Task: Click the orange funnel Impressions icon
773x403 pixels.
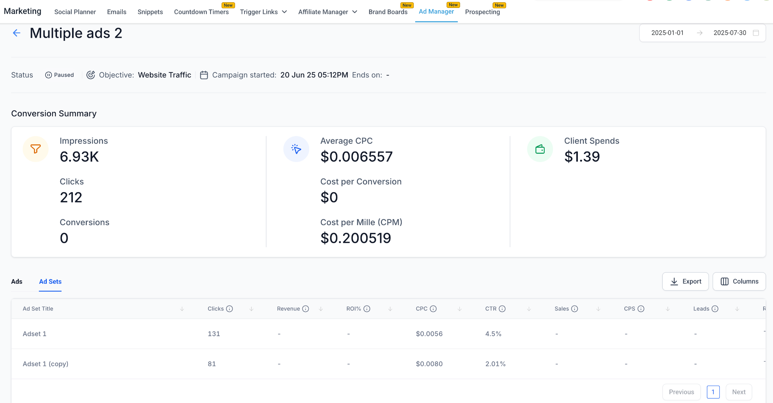Action: tap(35, 149)
